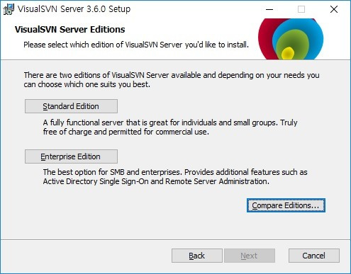Go Back to the previous setup step
Screen dimensions: 351x274
point(197,256)
